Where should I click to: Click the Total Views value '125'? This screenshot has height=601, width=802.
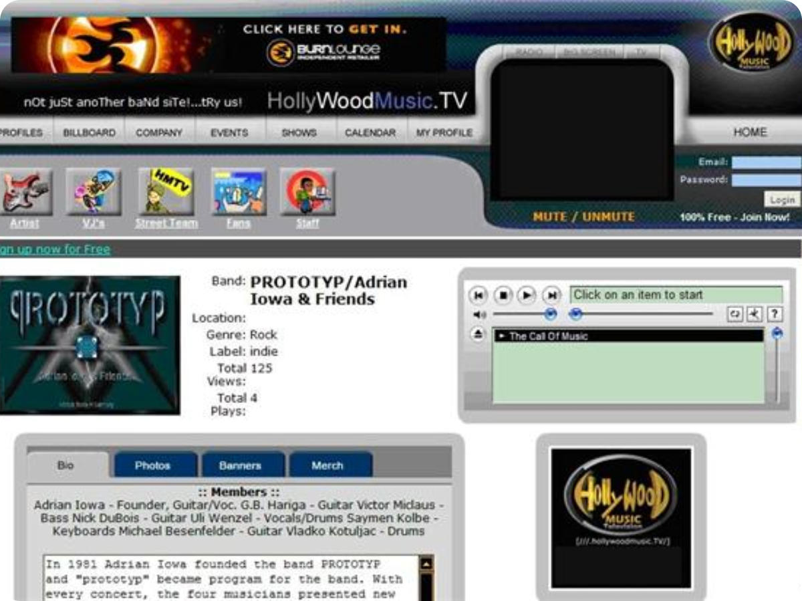[261, 368]
